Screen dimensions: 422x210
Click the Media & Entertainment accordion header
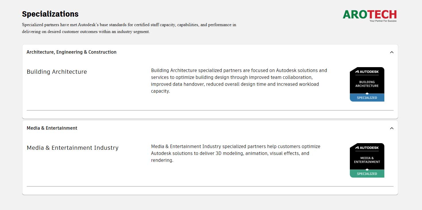52,128
